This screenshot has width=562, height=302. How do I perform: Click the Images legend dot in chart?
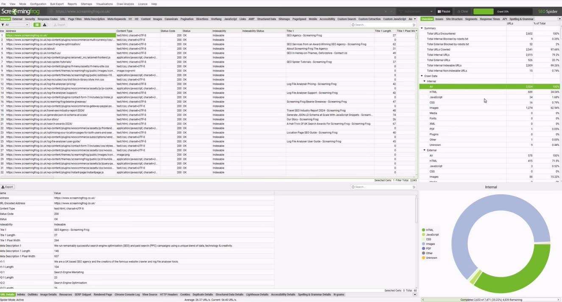click(x=423, y=244)
